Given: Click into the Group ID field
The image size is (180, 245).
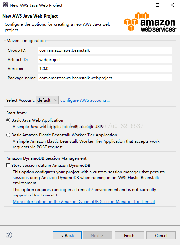Looking at the screenshot, I should (105, 50).
